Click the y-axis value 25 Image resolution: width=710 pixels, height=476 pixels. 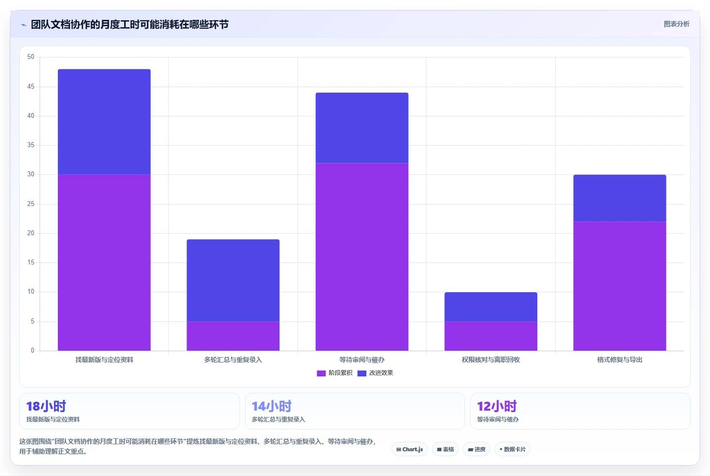(31, 204)
